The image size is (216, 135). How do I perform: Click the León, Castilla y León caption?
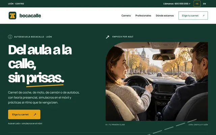tap(198, 125)
